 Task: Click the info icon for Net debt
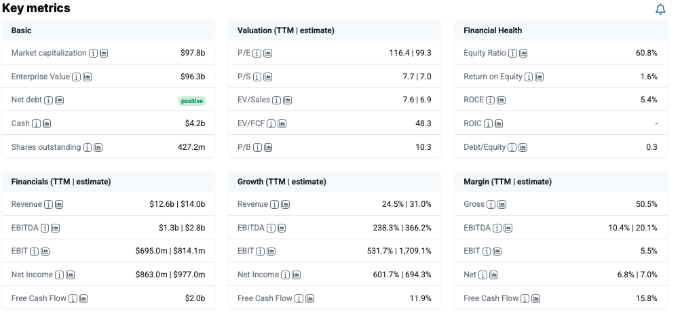pyautogui.click(x=48, y=100)
